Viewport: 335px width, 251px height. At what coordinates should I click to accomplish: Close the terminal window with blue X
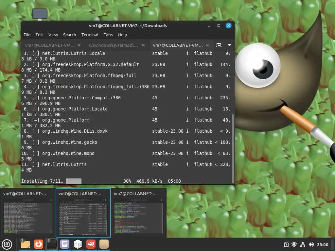(x=228, y=25)
